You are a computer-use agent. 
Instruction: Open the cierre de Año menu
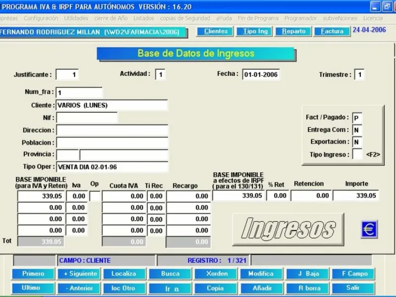111,18
